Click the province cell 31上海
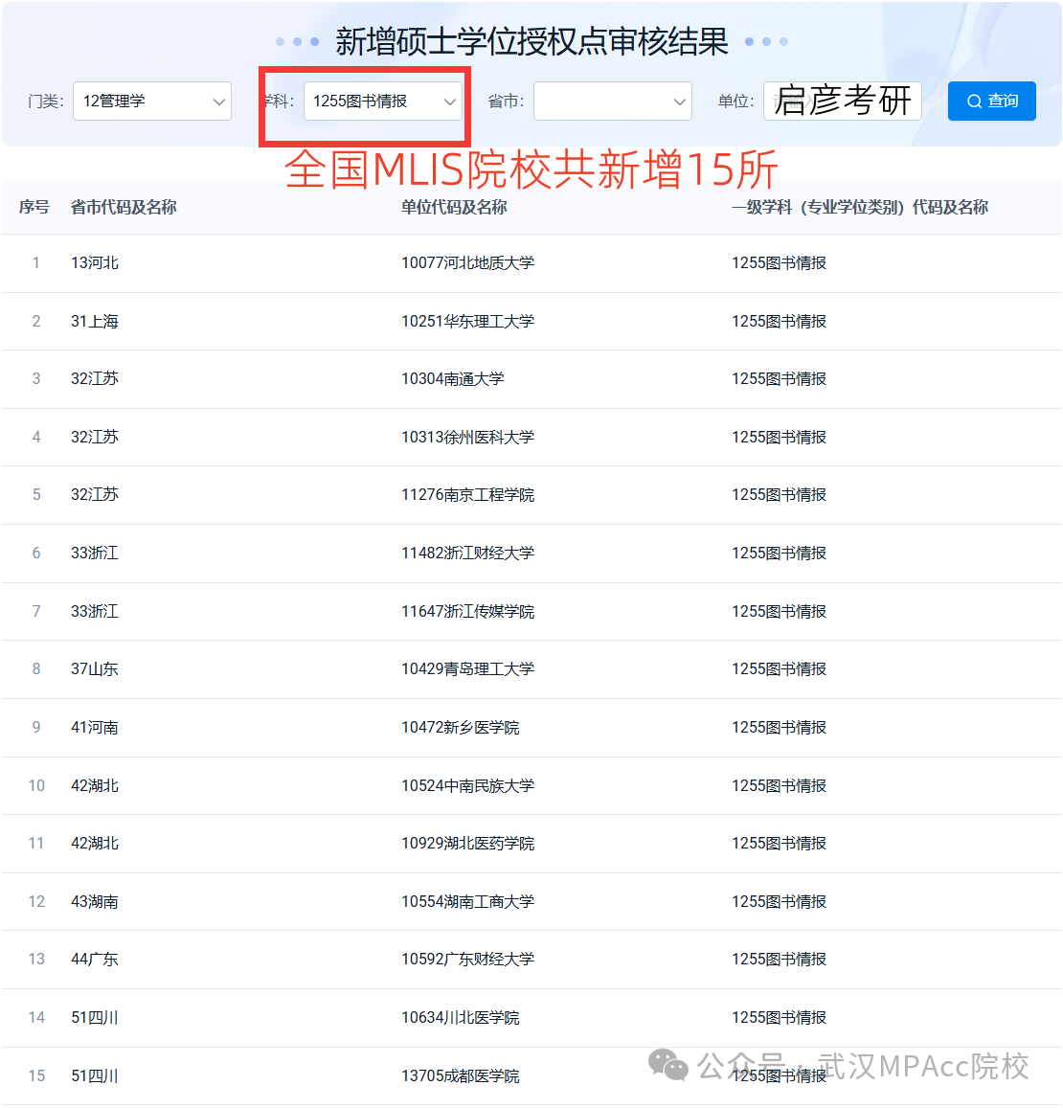The width and height of the screenshot is (1063, 1108). coord(95,321)
